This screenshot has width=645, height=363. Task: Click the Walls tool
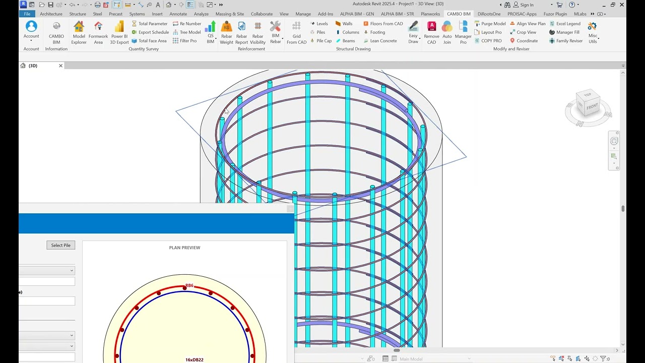click(344, 24)
